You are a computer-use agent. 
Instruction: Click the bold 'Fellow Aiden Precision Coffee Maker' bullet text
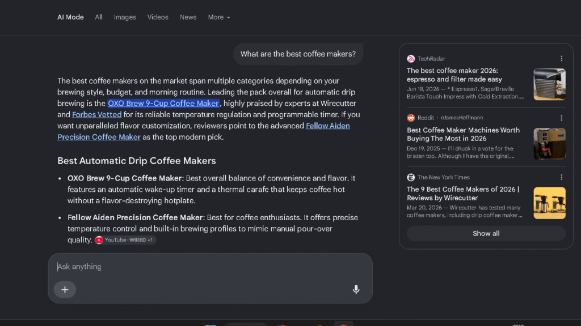[x=135, y=217]
